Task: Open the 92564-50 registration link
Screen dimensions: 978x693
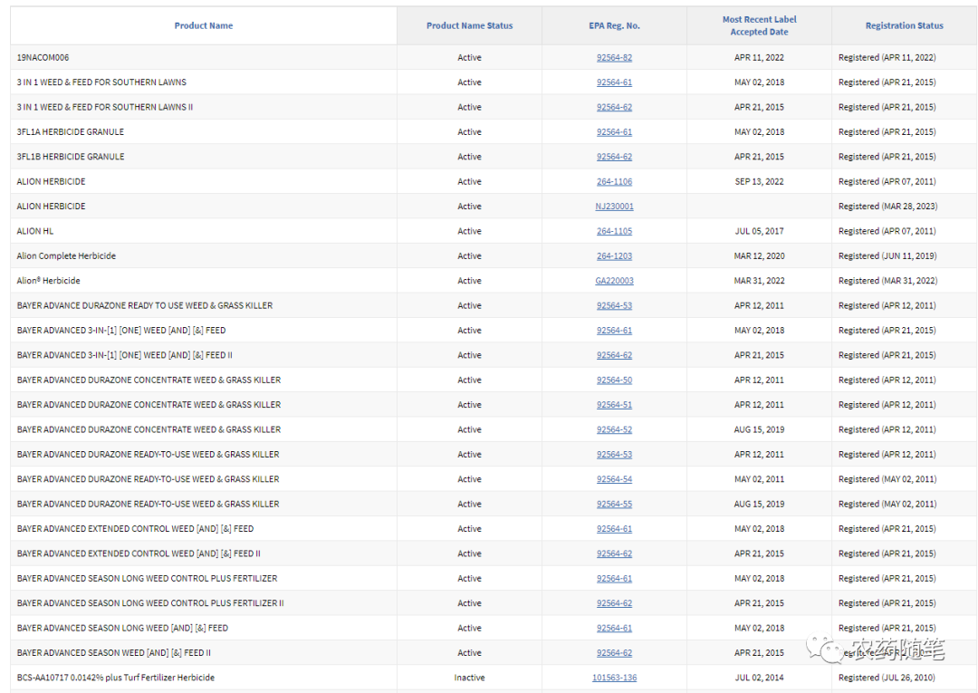Action: [614, 380]
